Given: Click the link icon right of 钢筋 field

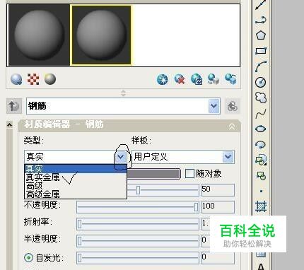Looking at the screenshot, I should click(x=233, y=106).
